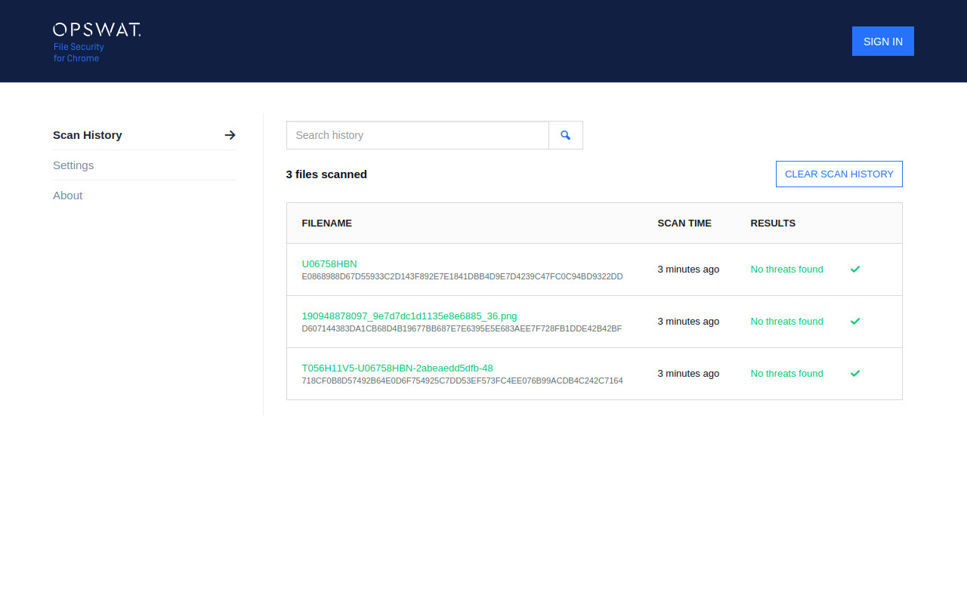Click inside the Search history field
Image resolution: width=967 pixels, height=604 pixels.
pyautogui.click(x=417, y=134)
